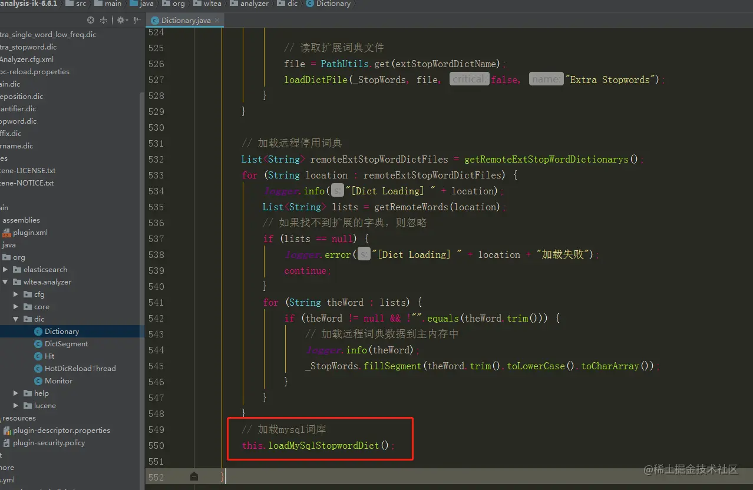
Task: Click the help package folder icon
Action: 28,393
